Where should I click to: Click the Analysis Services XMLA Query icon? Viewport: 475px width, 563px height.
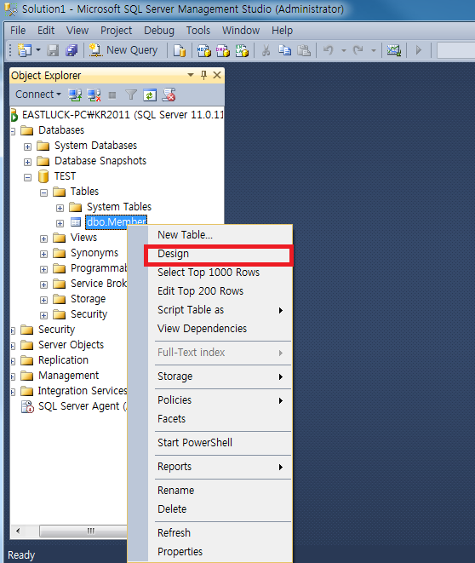[x=242, y=50]
